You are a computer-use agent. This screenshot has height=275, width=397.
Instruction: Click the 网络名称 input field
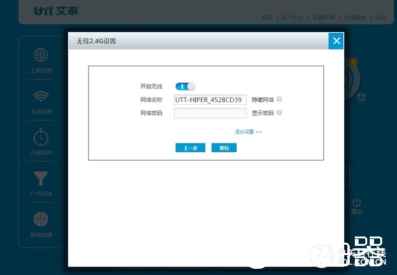click(210, 99)
